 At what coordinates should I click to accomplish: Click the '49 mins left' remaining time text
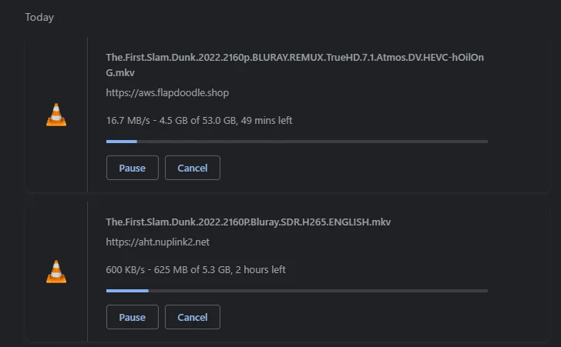point(267,121)
